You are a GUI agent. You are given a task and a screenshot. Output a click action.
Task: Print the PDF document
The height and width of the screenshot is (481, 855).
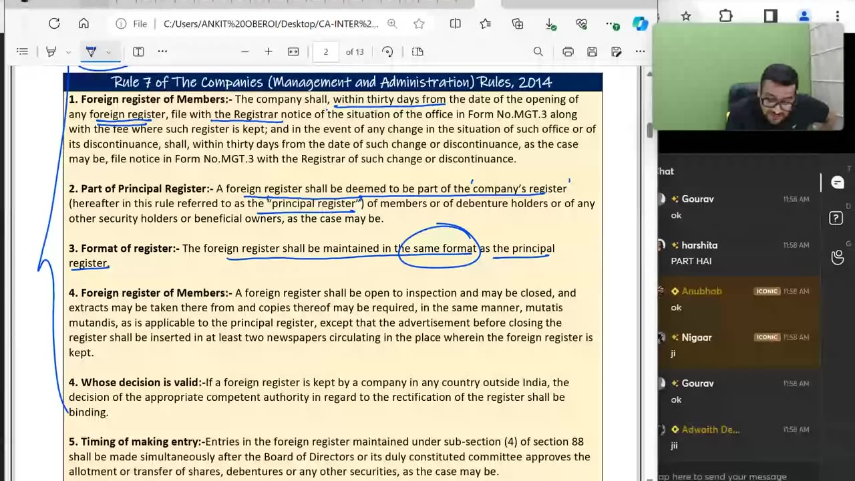[568, 51]
